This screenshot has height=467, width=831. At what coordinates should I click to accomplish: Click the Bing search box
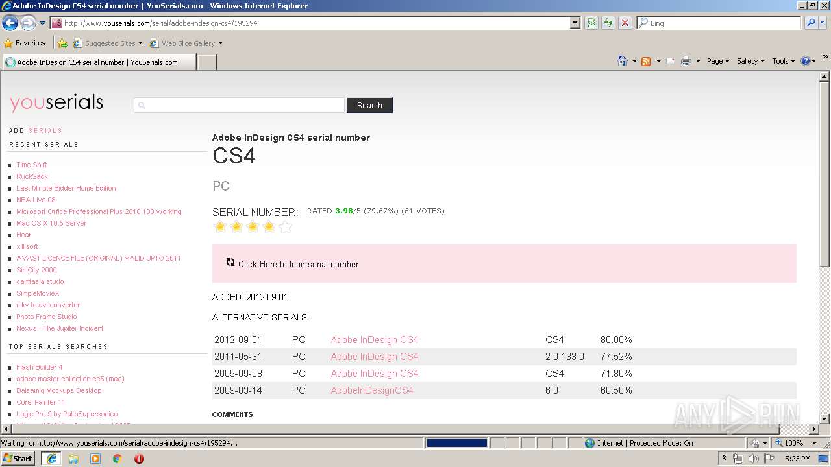pos(719,23)
